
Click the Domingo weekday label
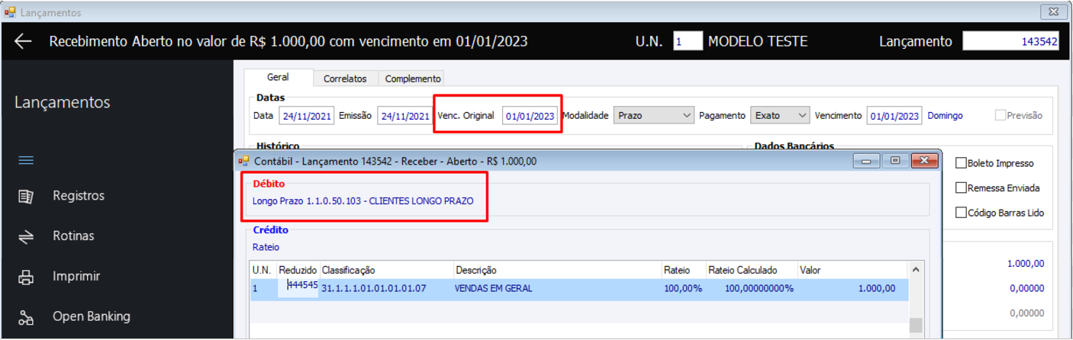coord(945,116)
